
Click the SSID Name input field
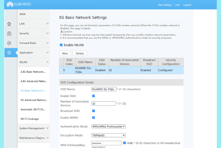pos(104,89)
